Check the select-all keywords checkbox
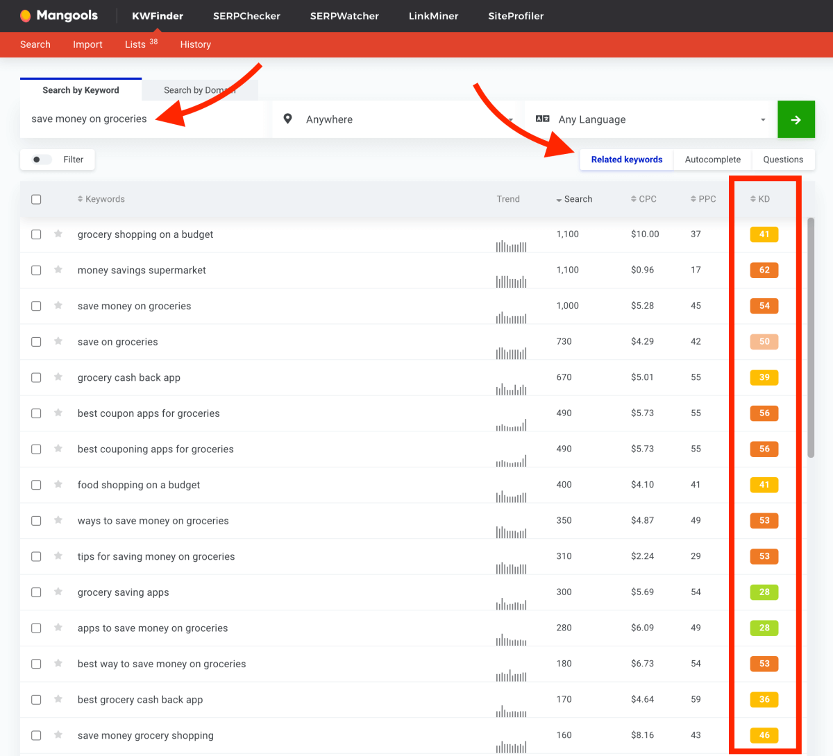The height and width of the screenshot is (756, 833). [36, 199]
